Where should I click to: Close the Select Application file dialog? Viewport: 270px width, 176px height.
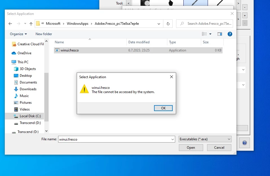(232, 13)
